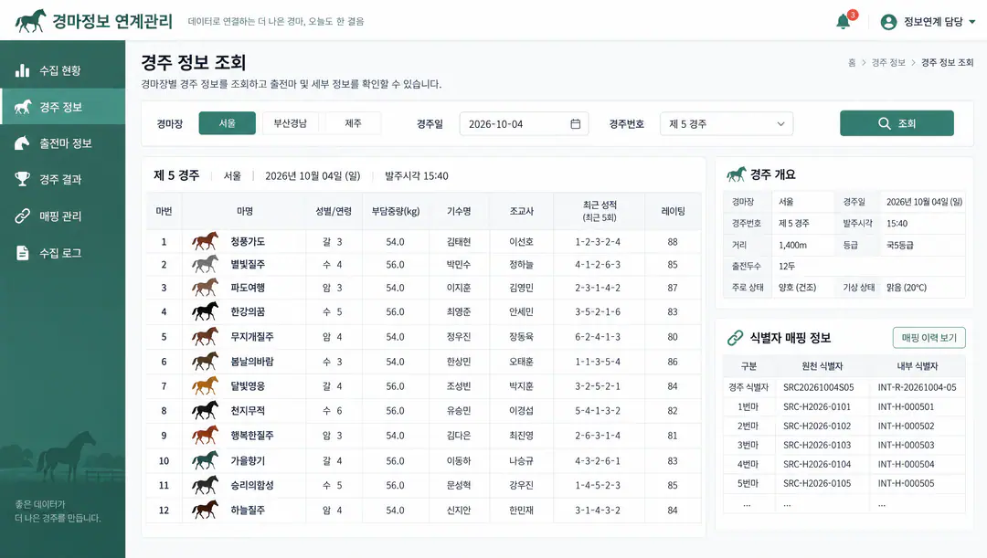Click jockey name 신지안 in row 12

point(459,511)
